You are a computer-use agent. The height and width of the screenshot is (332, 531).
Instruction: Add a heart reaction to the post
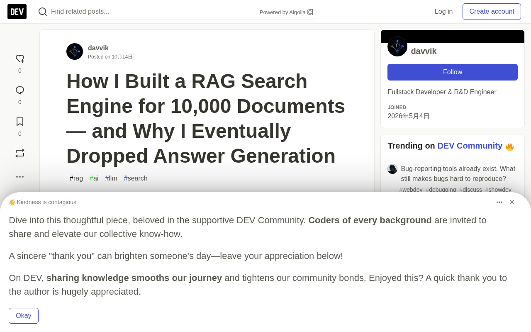(x=20, y=59)
